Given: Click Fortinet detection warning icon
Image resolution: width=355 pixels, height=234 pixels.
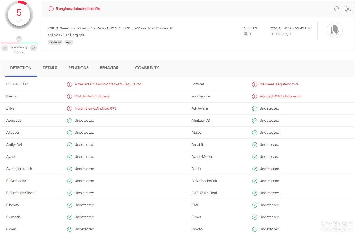Looking at the screenshot, I should pos(255,84).
